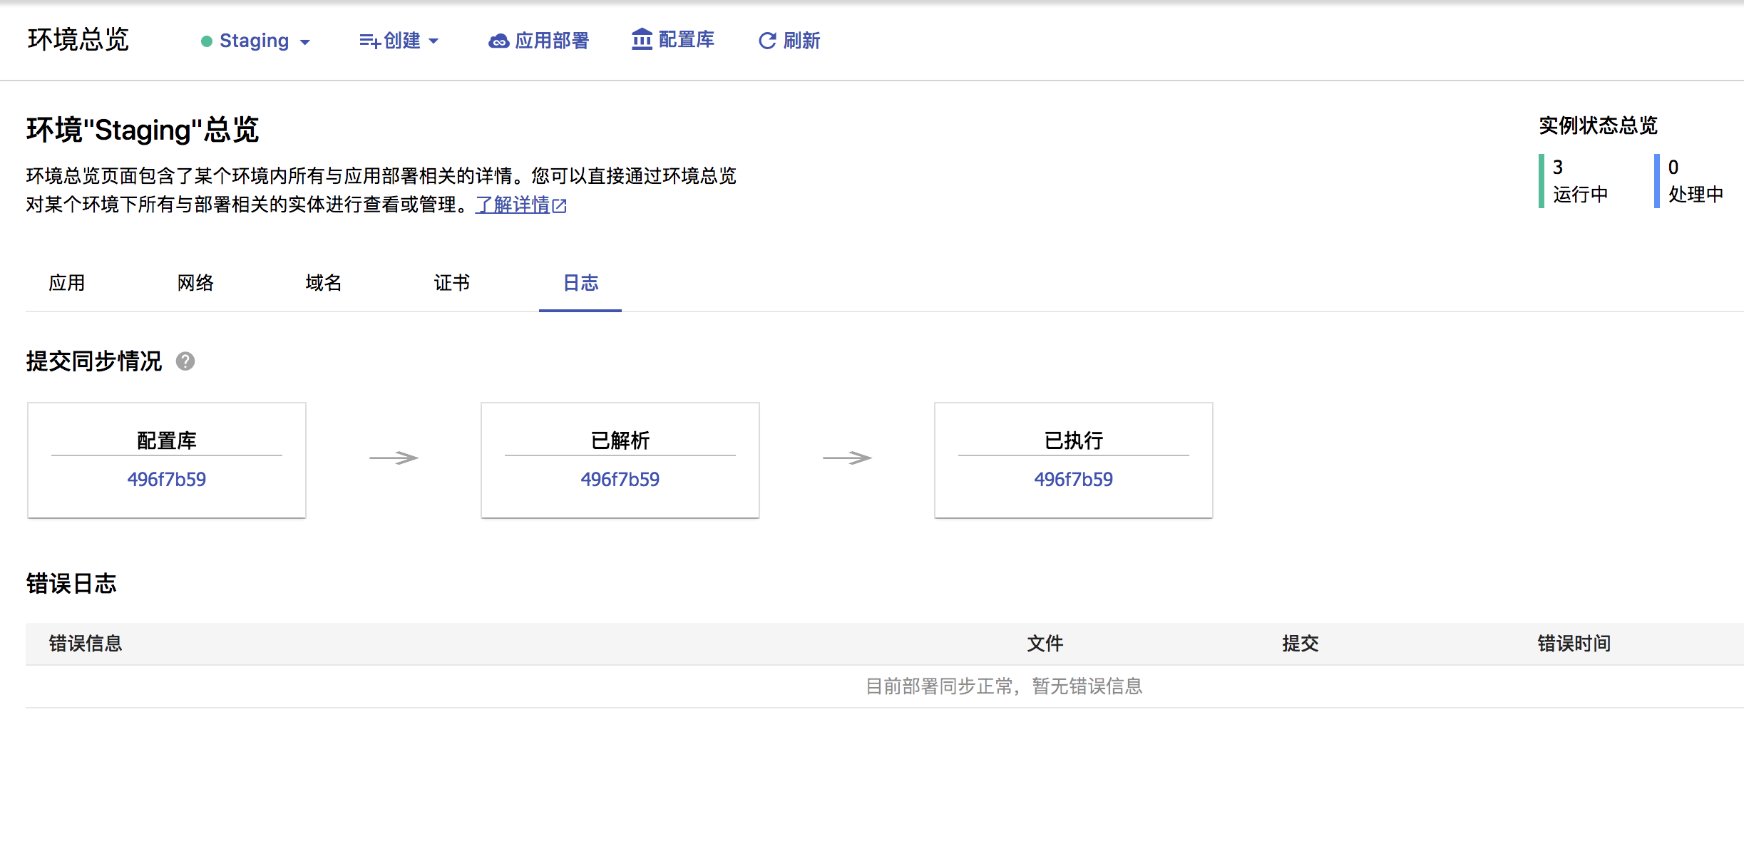Select the 日志 tab
The height and width of the screenshot is (851, 1744).
click(580, 283)
